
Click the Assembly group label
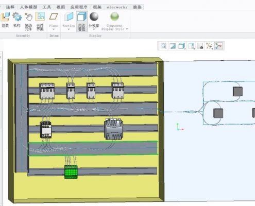(23, 36)
